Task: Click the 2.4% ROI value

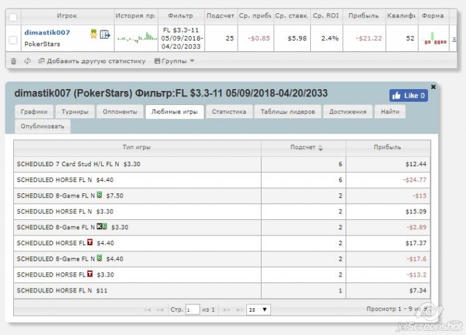Action: [x=330, y=39]
